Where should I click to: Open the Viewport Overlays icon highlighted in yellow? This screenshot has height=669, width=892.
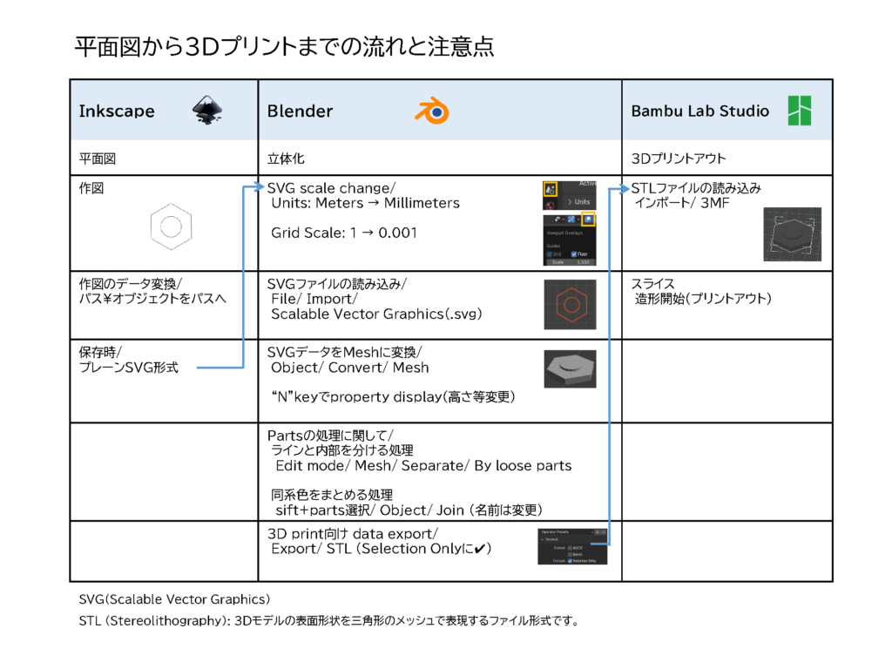click(x=589, y=220)
